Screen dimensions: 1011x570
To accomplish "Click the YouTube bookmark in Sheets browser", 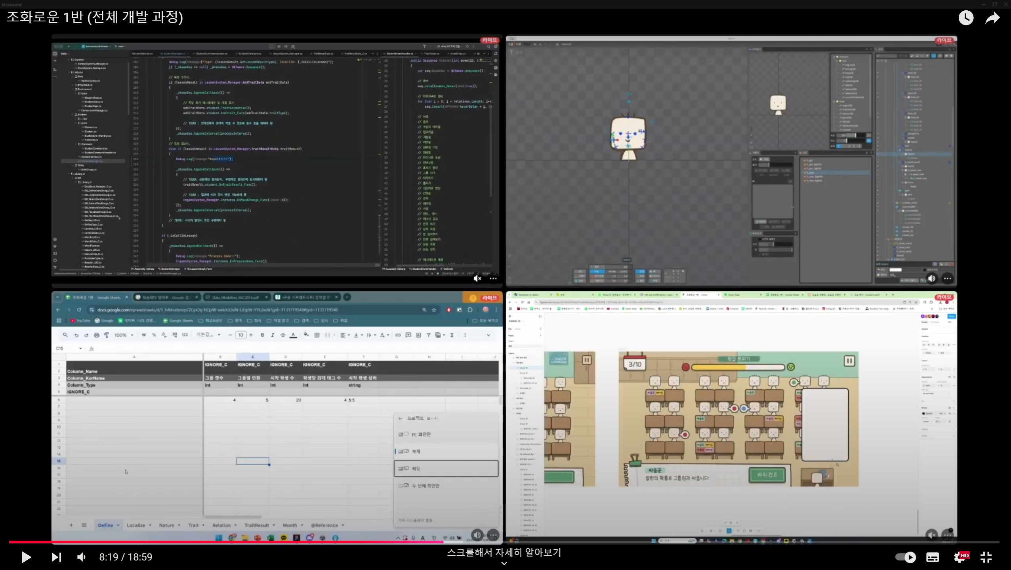I will click(80, 321).
